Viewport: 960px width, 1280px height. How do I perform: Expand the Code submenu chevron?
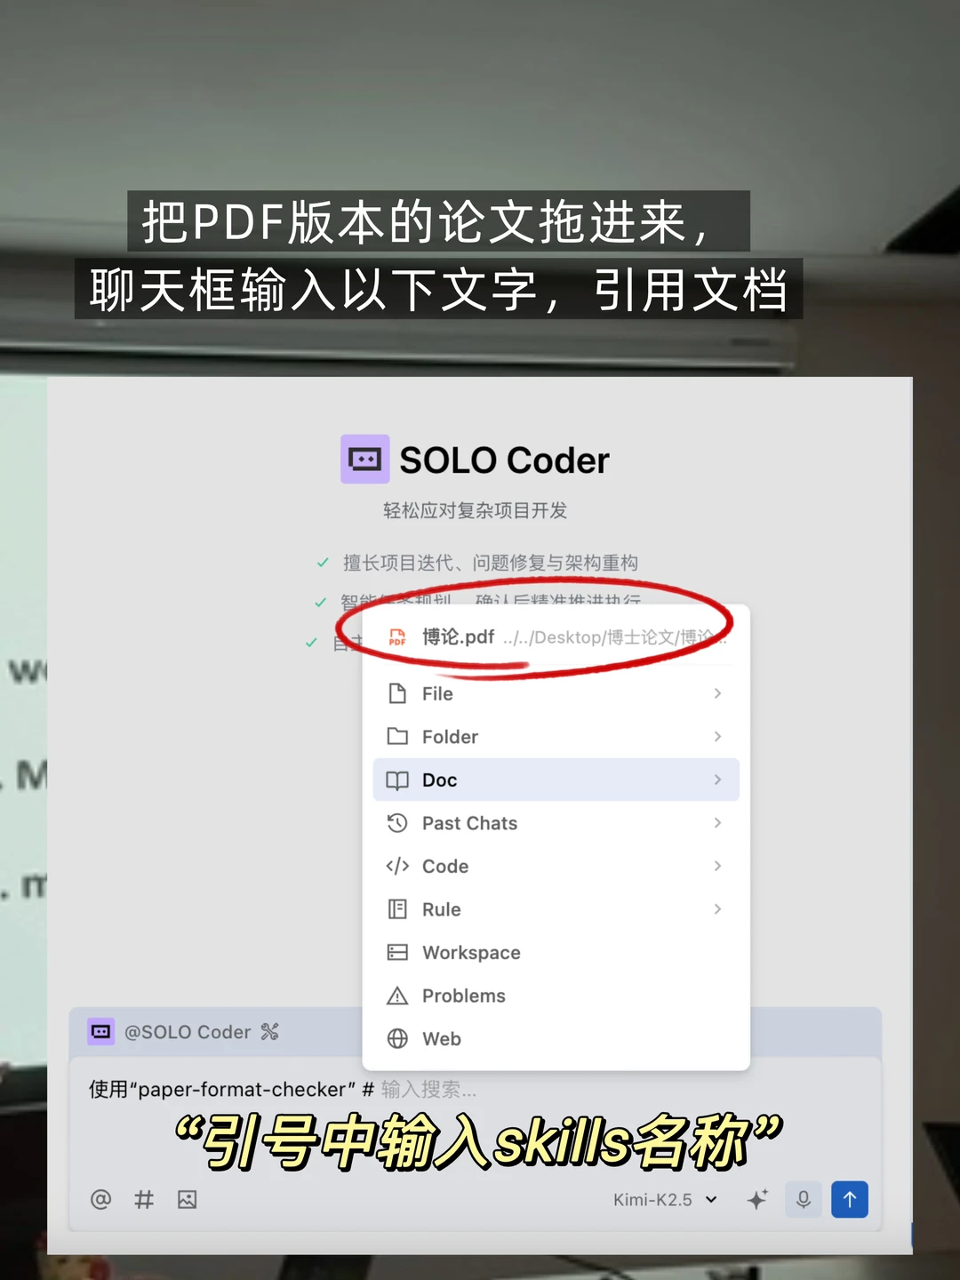[717, 866]
